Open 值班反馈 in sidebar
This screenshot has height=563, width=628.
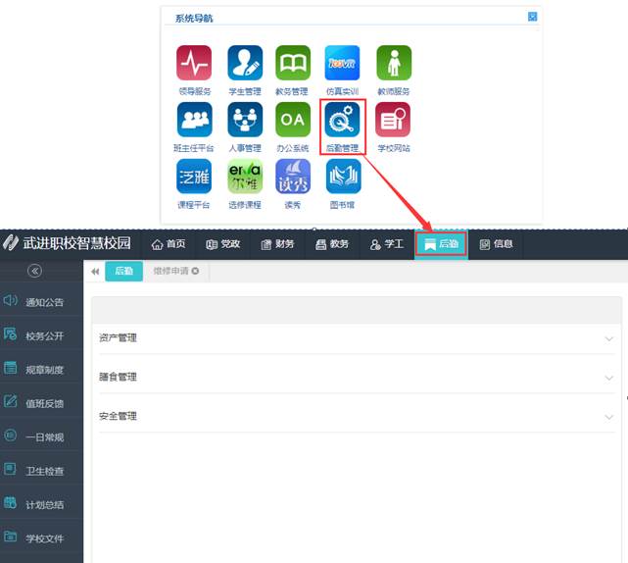(x=42, y=403)
